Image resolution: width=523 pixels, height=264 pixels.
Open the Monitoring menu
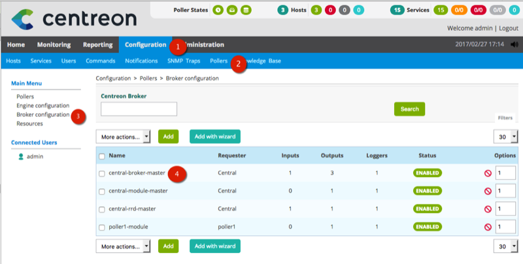(54, 45)
